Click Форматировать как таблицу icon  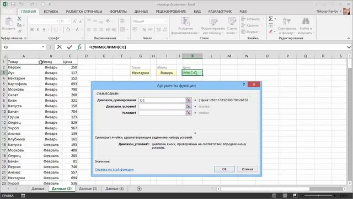coord(213,22)
